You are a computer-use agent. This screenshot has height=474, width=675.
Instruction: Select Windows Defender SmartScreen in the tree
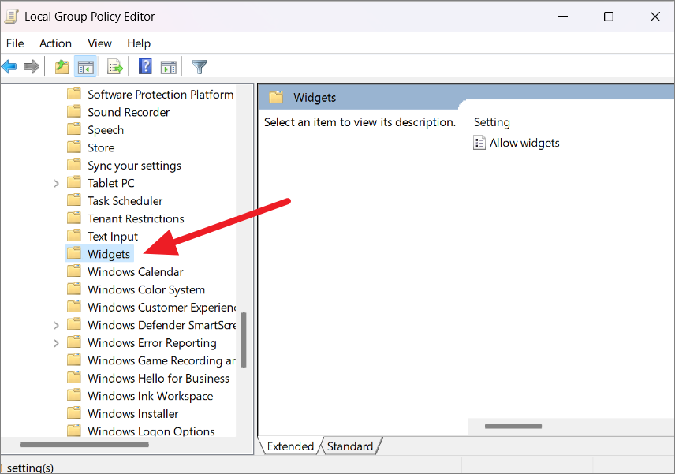[162, 325]
